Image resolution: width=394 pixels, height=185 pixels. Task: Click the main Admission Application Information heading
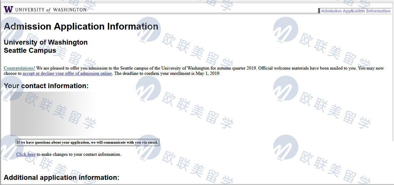(x=81, y=27)
